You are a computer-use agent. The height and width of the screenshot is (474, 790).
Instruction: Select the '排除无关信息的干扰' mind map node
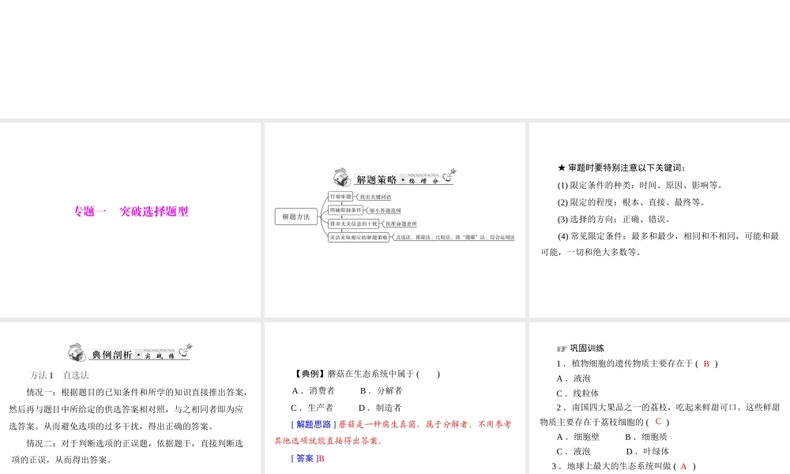353,223
